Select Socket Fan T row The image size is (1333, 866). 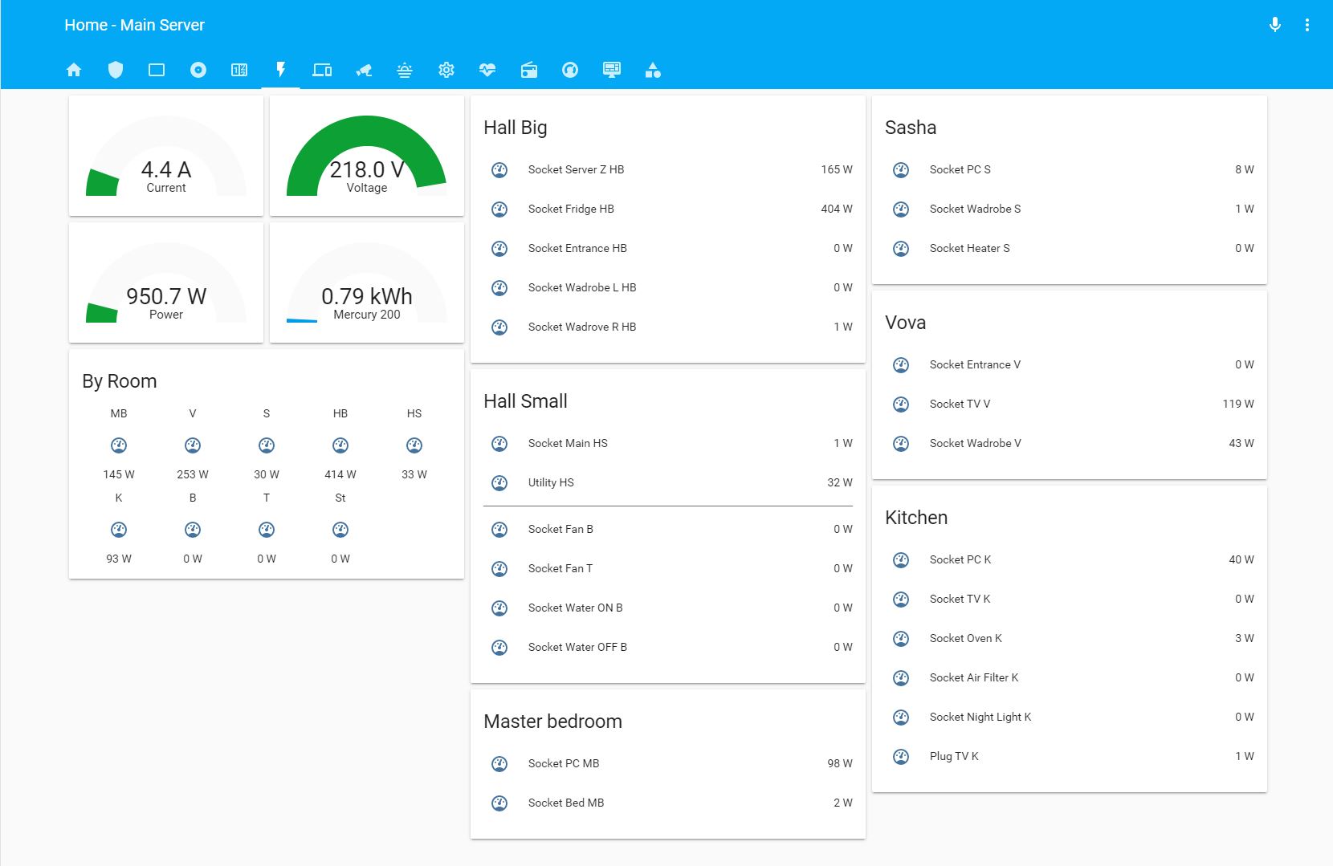coord(668,568)
